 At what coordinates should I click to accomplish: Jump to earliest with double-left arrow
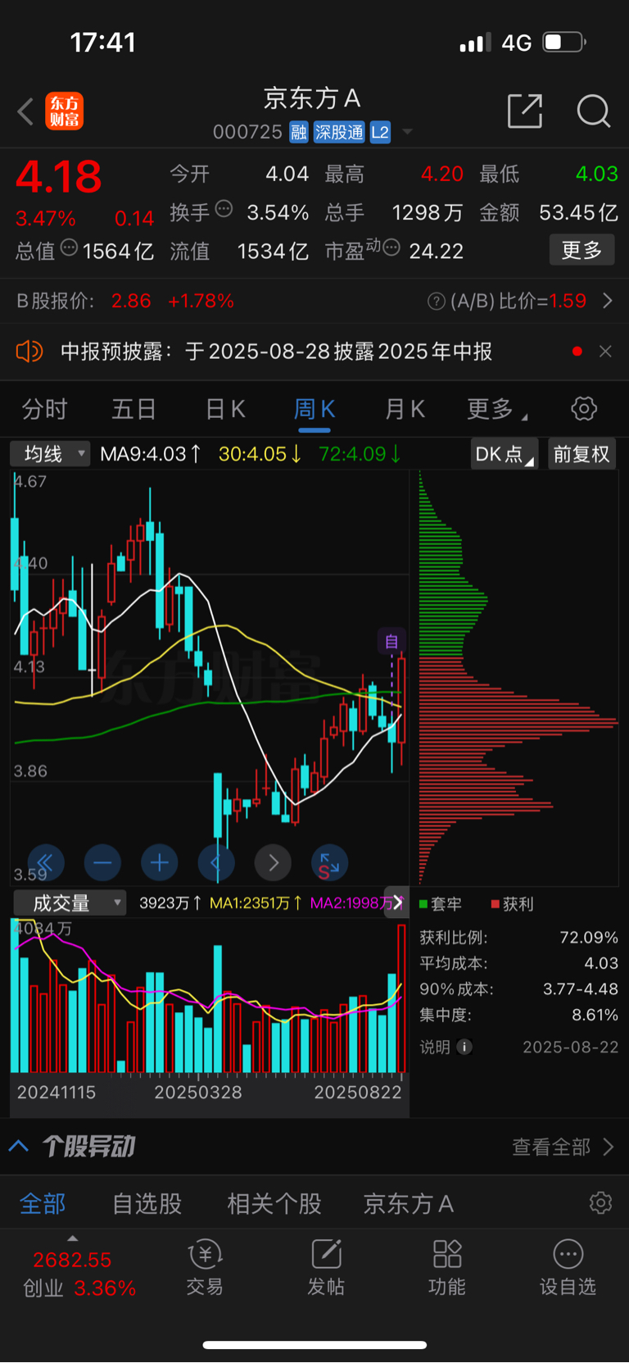(x=45, y=862)
